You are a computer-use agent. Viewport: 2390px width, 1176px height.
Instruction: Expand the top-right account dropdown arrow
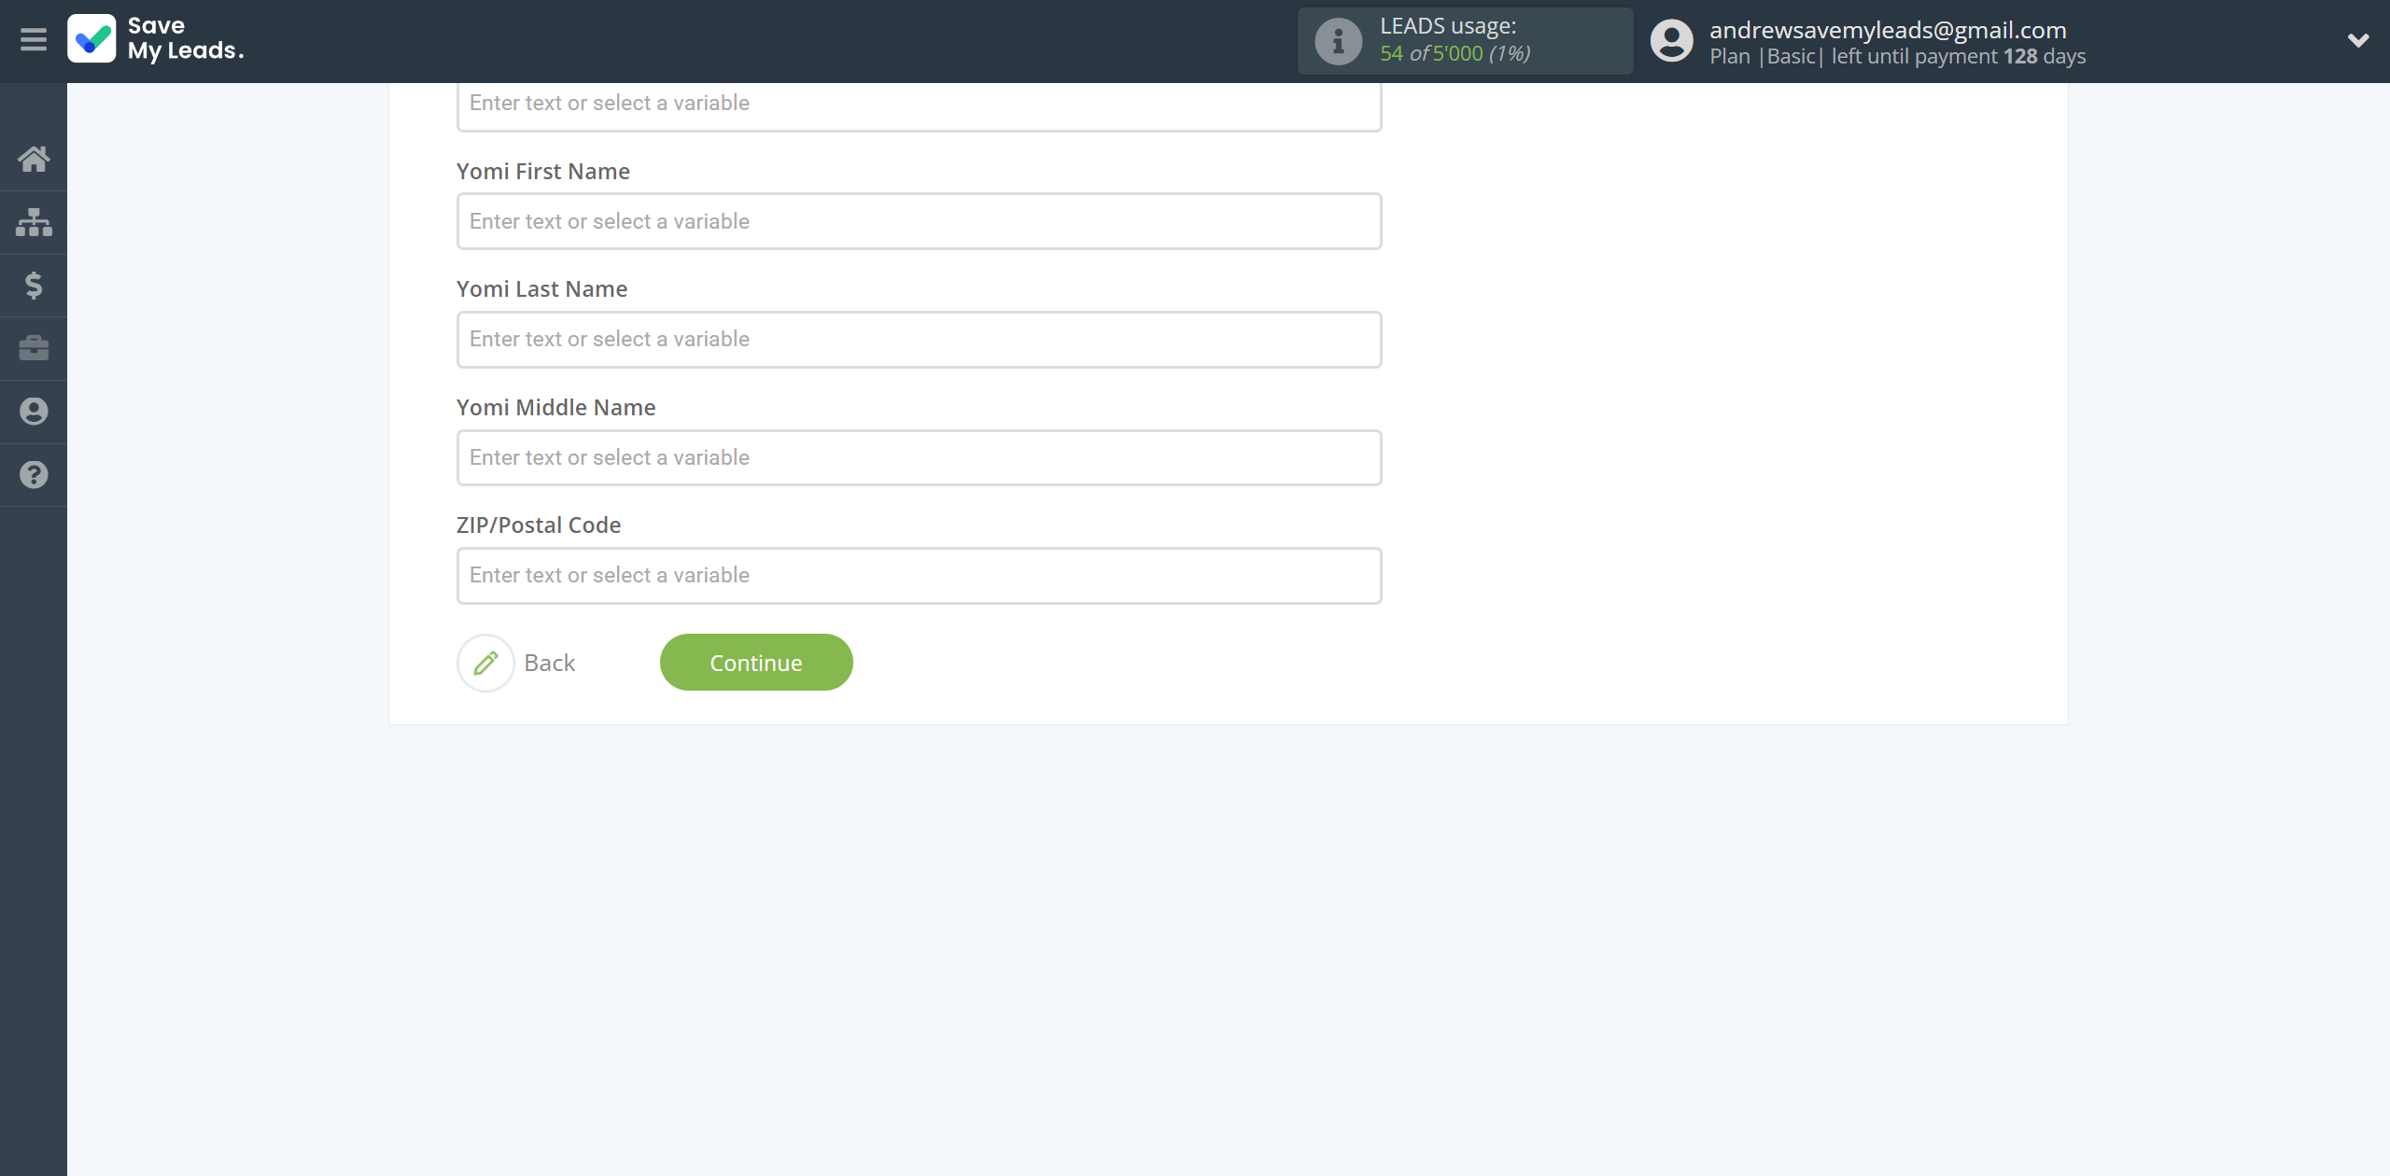coord(2354,39)
